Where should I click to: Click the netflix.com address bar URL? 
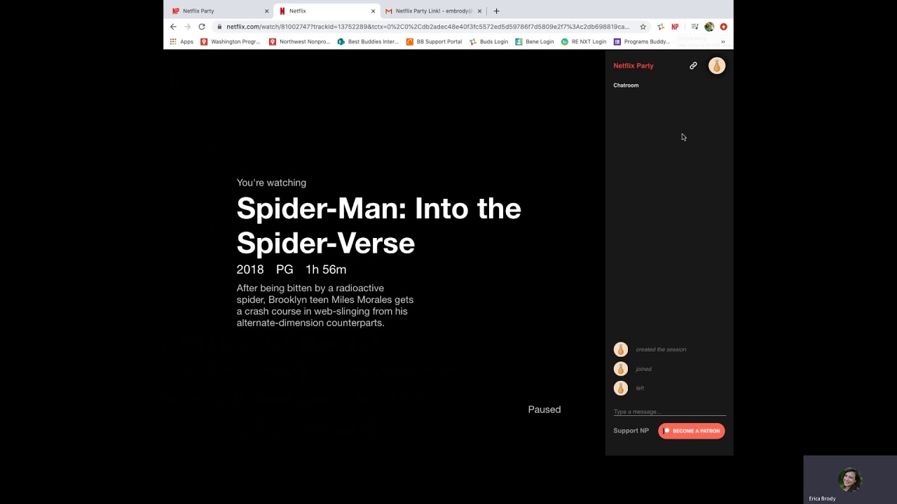tap(427, 27)
